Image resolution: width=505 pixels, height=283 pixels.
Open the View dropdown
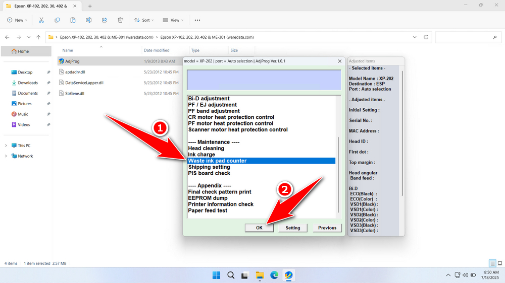point(173,20)
